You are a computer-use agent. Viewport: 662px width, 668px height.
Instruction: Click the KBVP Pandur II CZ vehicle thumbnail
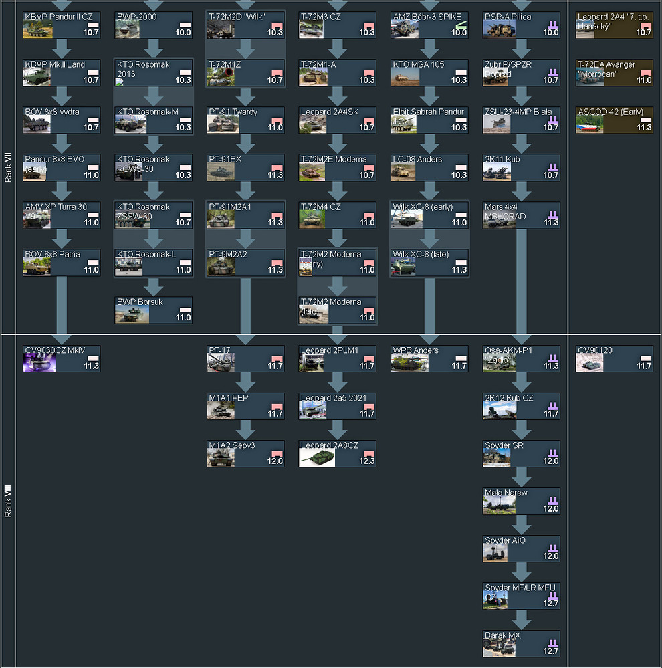pyautogui.click(x=37, y=29)
